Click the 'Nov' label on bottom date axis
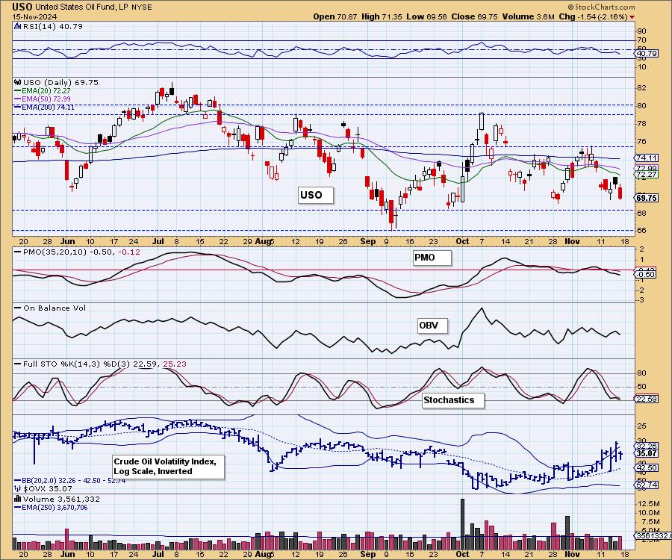The height and width of the screenshot is (560, 672). point(572,553)
